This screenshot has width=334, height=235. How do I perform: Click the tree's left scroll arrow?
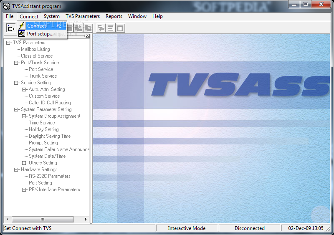click(8, 219)
